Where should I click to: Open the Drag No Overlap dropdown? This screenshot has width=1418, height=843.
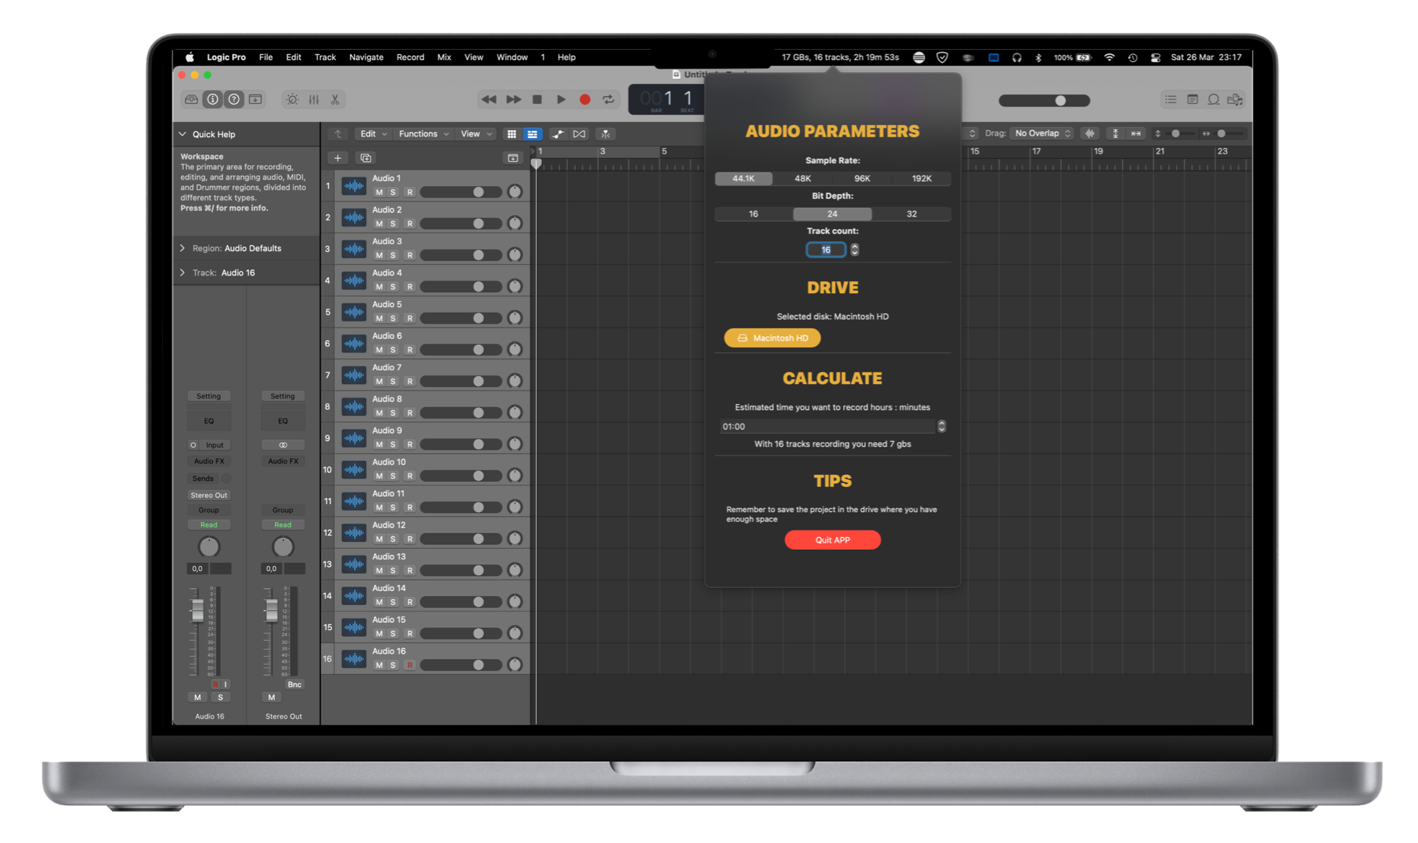(x=1042, y=134)
